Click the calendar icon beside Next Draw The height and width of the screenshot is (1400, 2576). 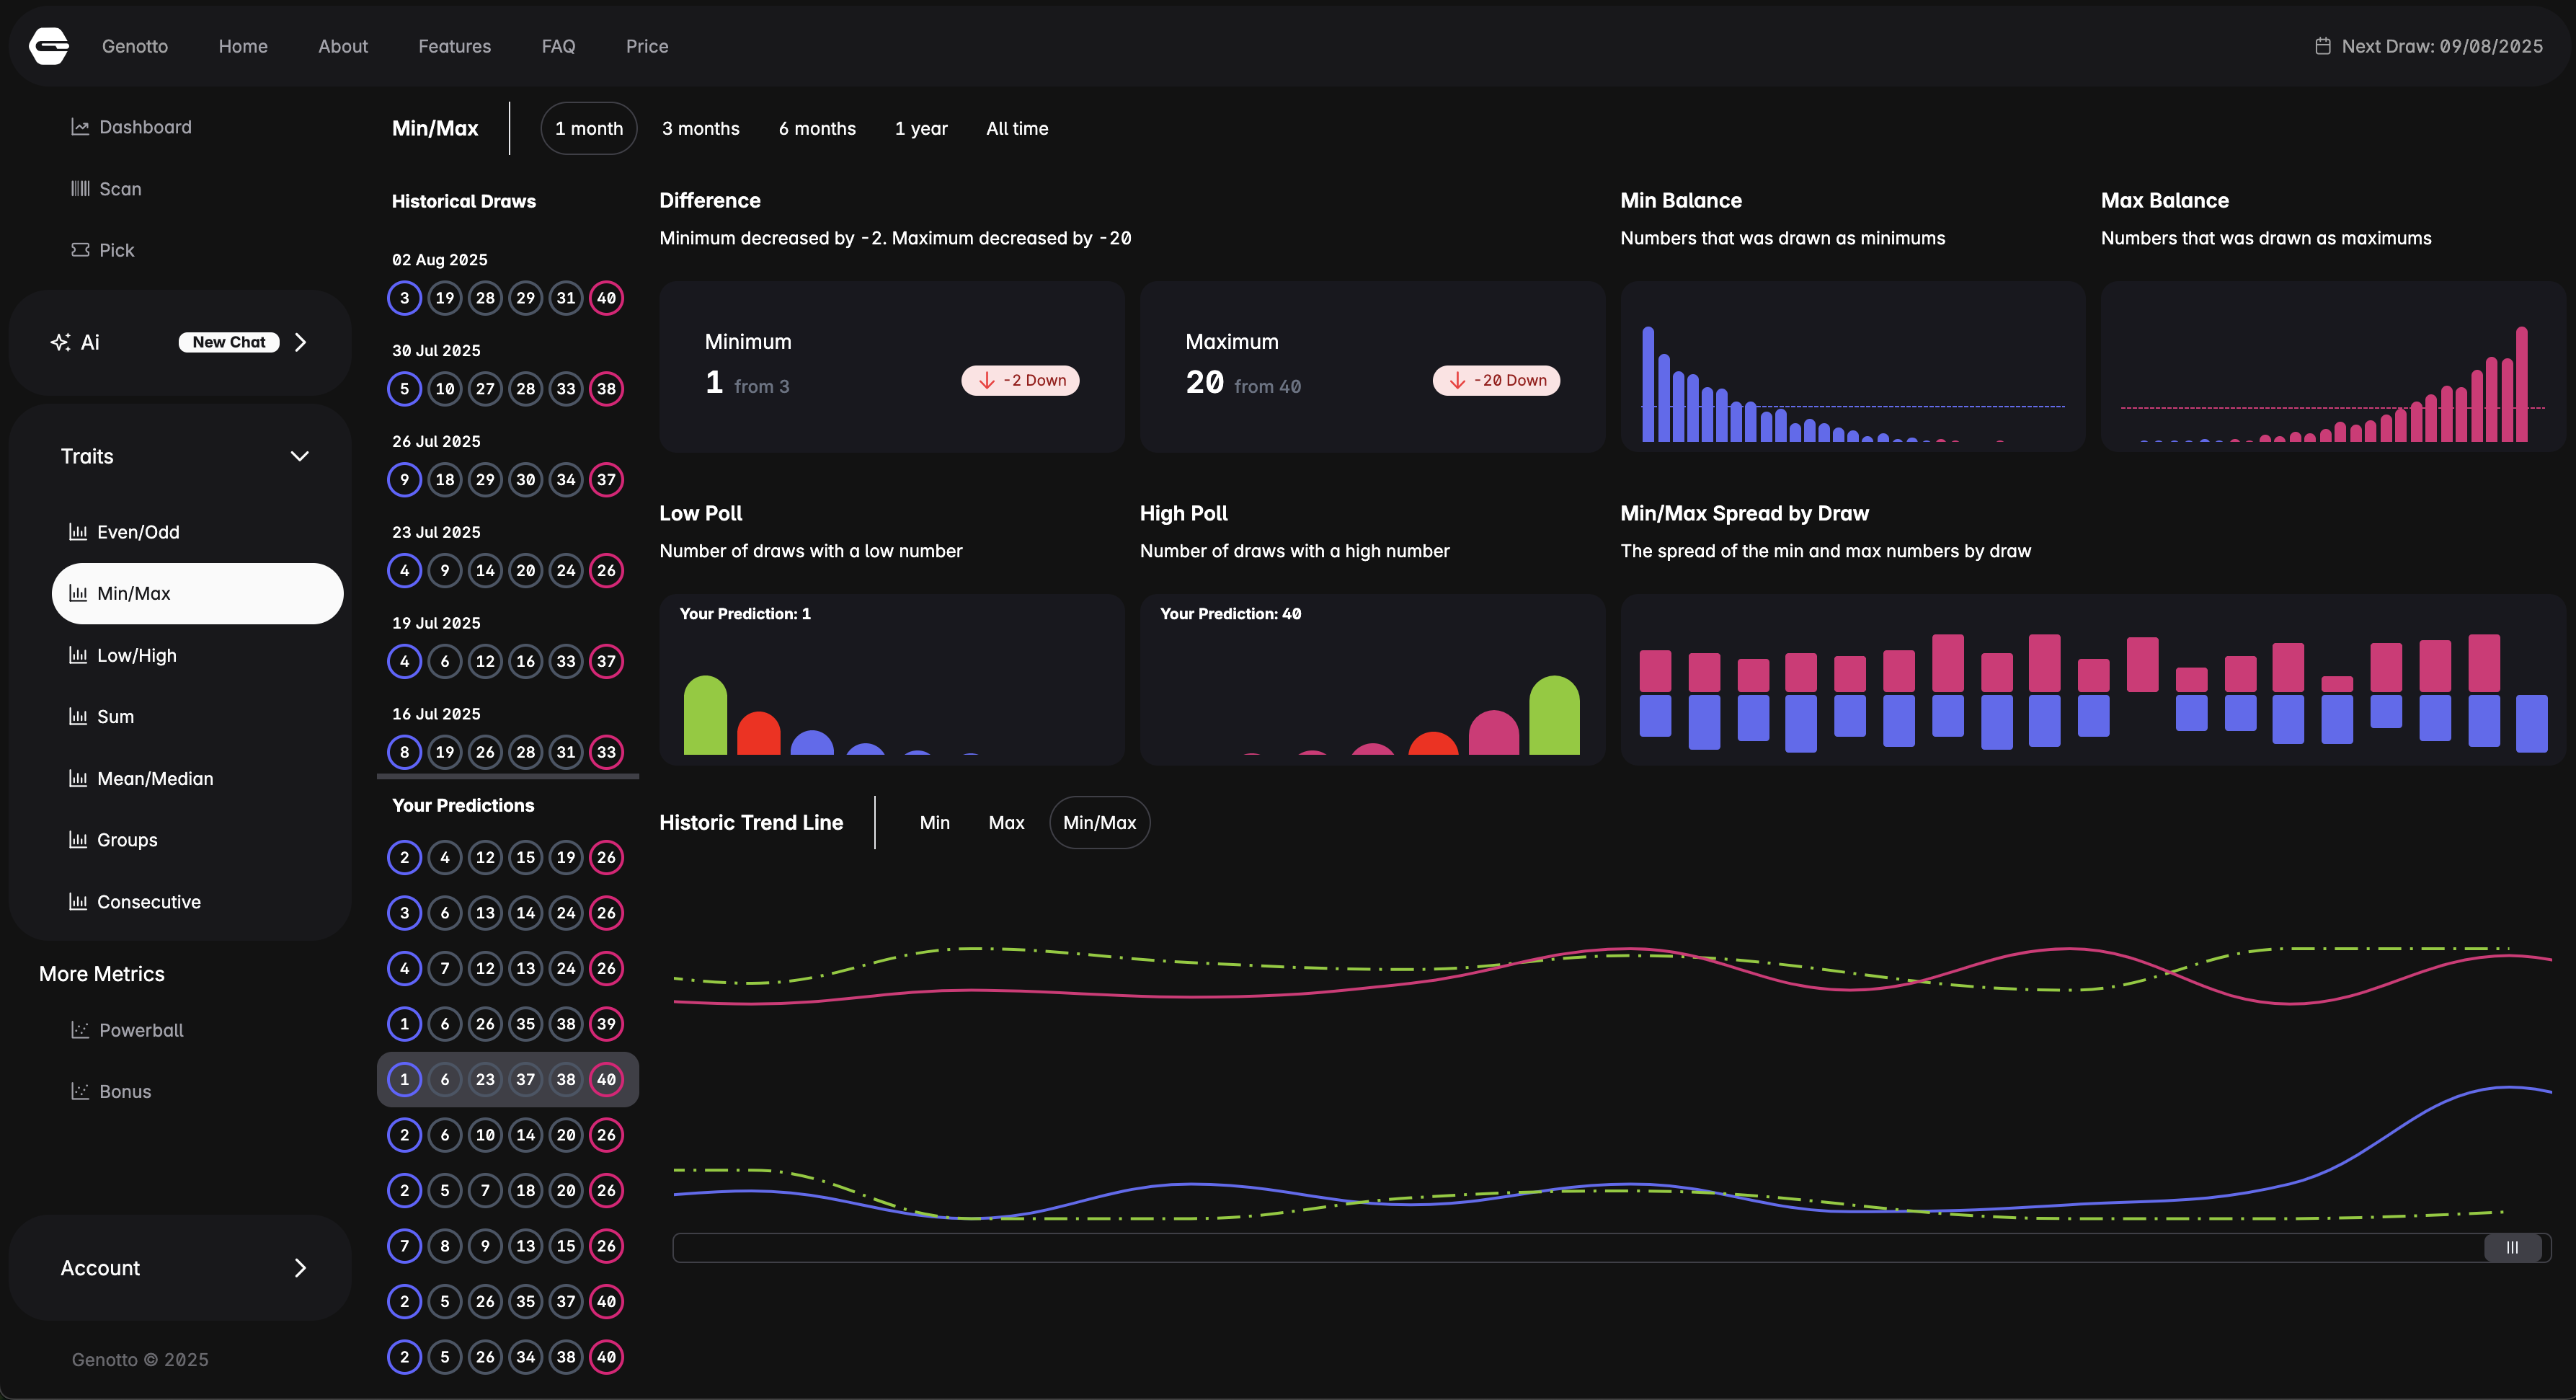point(2323,46)
